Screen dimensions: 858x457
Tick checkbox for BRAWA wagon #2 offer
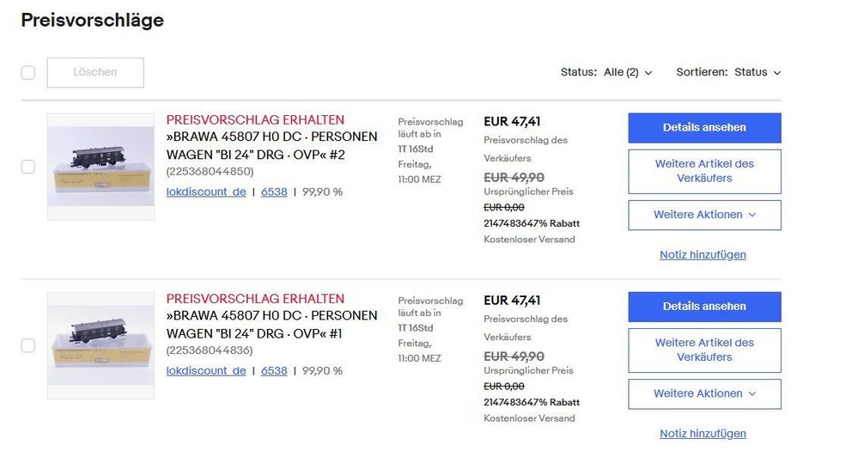28,167
